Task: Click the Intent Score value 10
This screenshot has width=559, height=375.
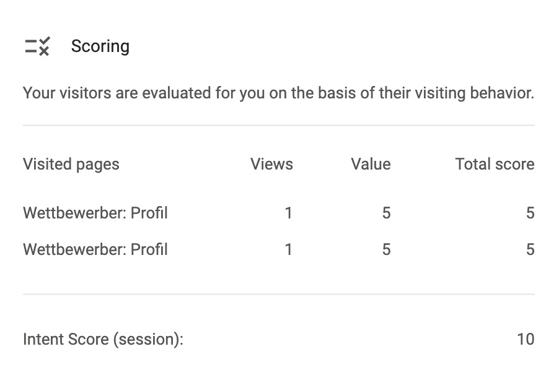Action: 526,339
